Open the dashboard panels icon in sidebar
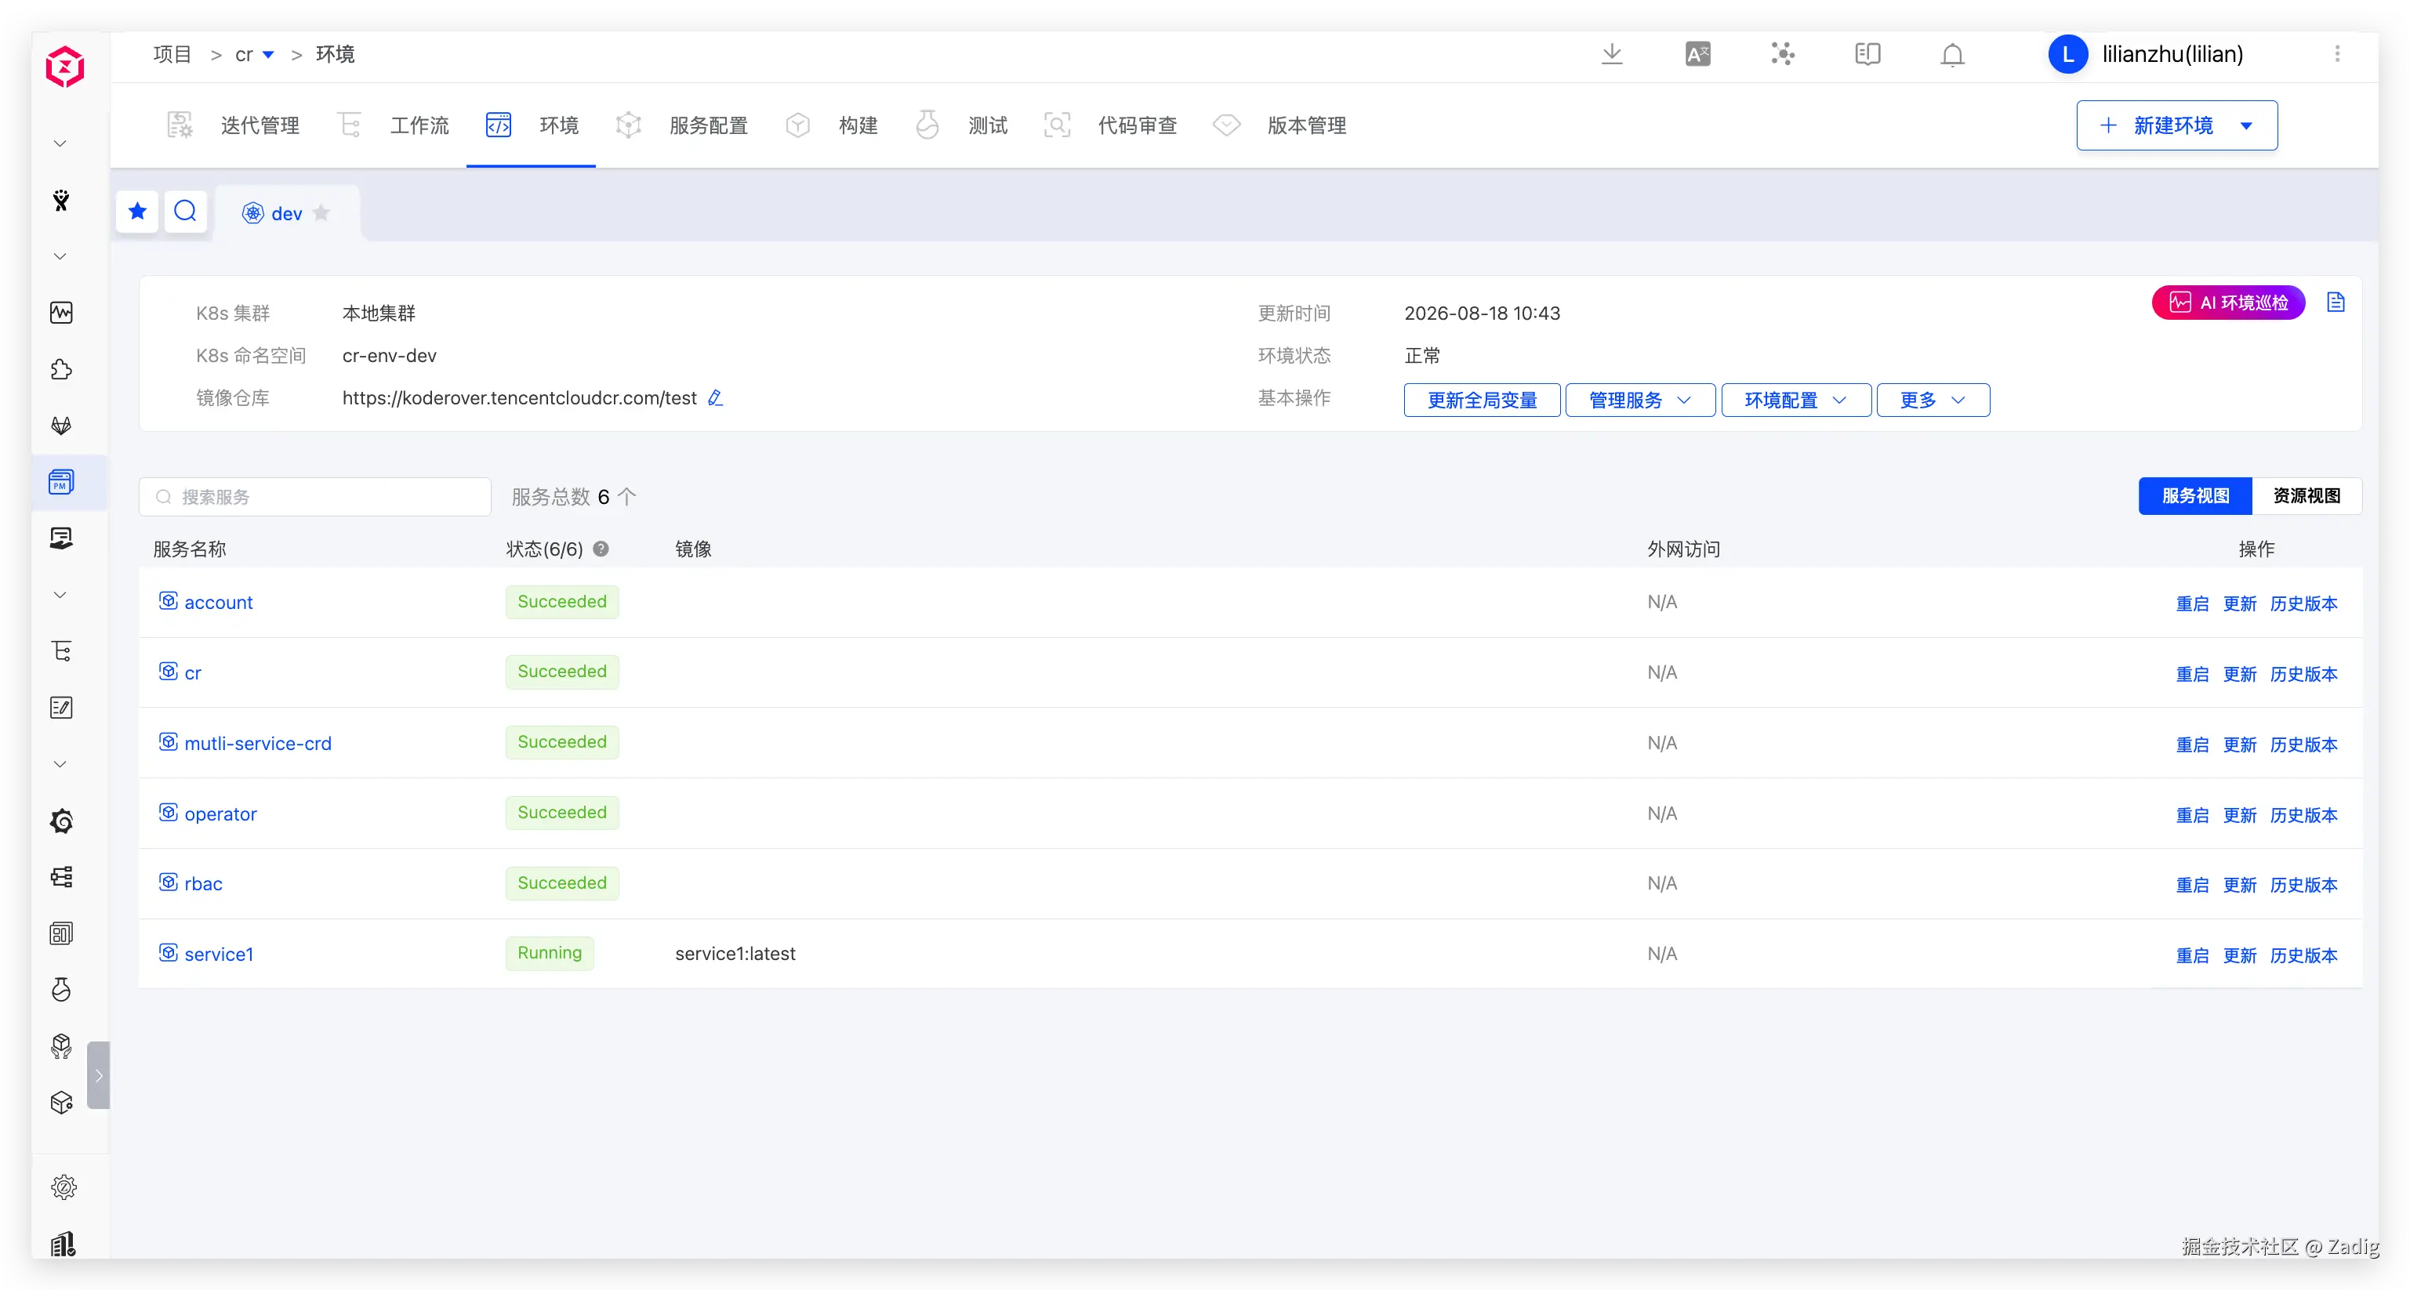 62,933
